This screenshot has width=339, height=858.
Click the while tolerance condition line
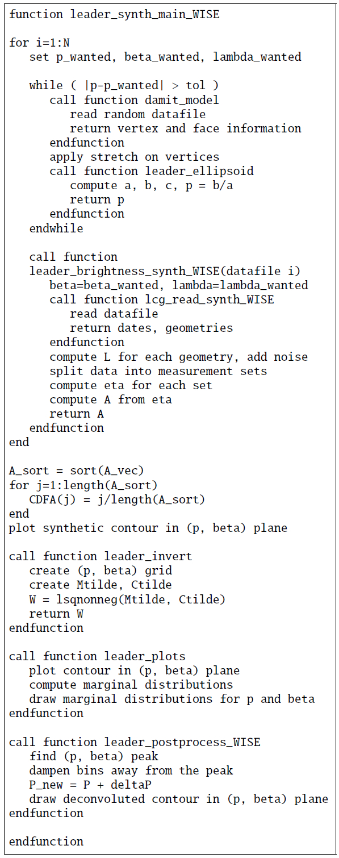tap(124, 85)
